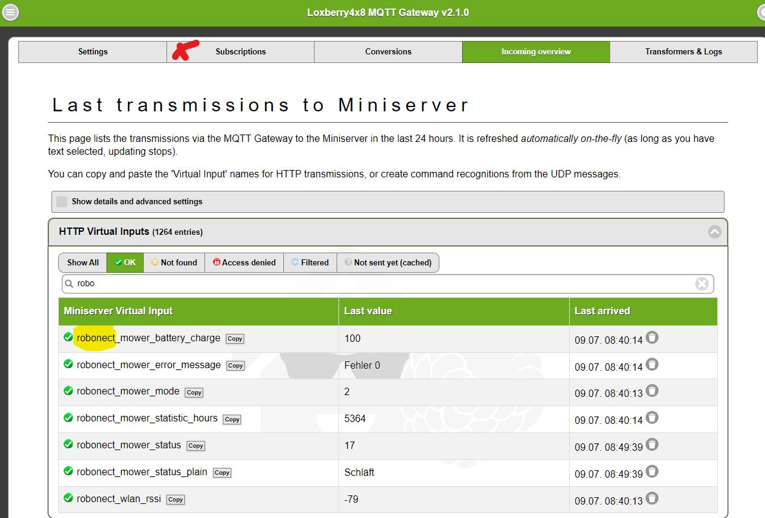Open the Settings tab
The image size is (765, 518).
coord(92,51)
